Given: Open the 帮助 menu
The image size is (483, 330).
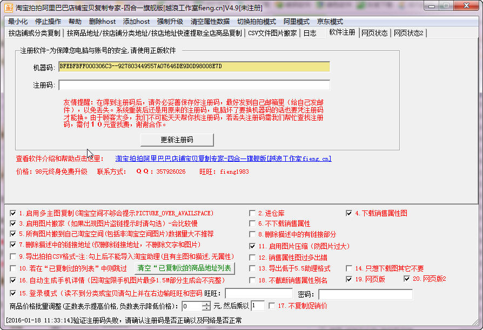Looking at the screenshot, I should pyautogui.click(x=75, y=22).
